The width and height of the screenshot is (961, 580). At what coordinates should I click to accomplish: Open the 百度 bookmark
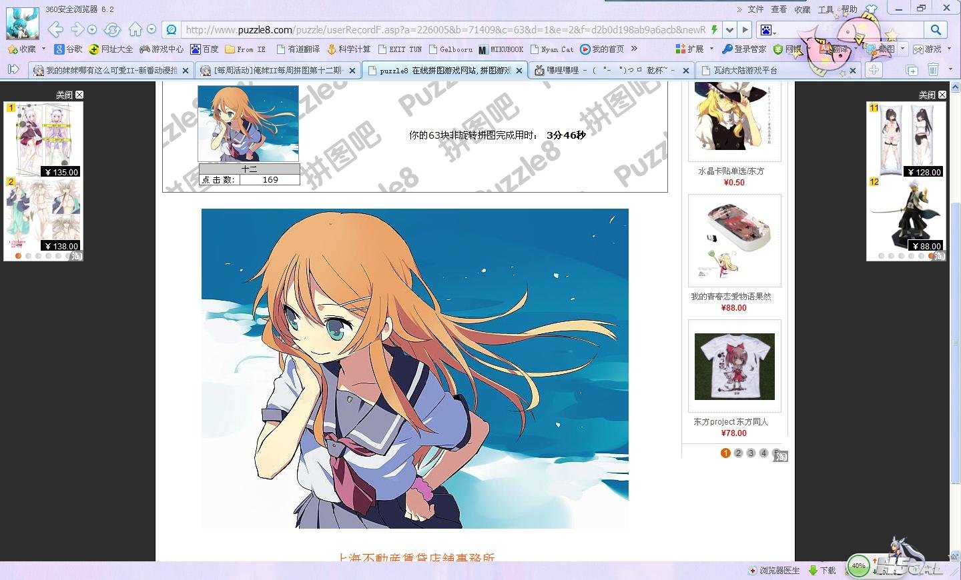pyautogui.click(x=204, y=49)
